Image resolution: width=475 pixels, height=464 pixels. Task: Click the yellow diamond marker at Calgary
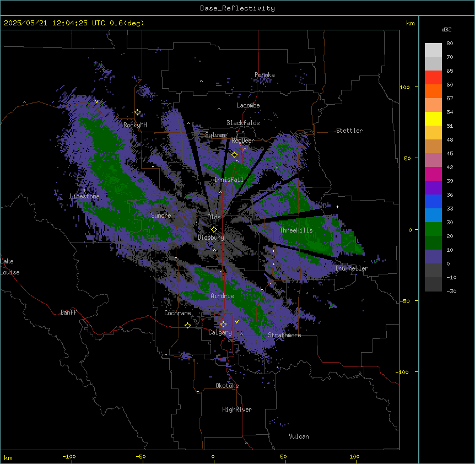pyautogui.click(x=223, y=325)
